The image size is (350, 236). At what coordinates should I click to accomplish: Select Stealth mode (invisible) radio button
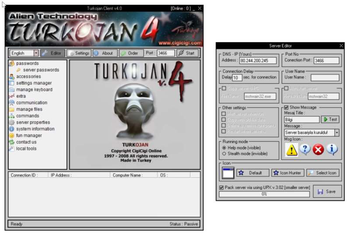(224, 154)
